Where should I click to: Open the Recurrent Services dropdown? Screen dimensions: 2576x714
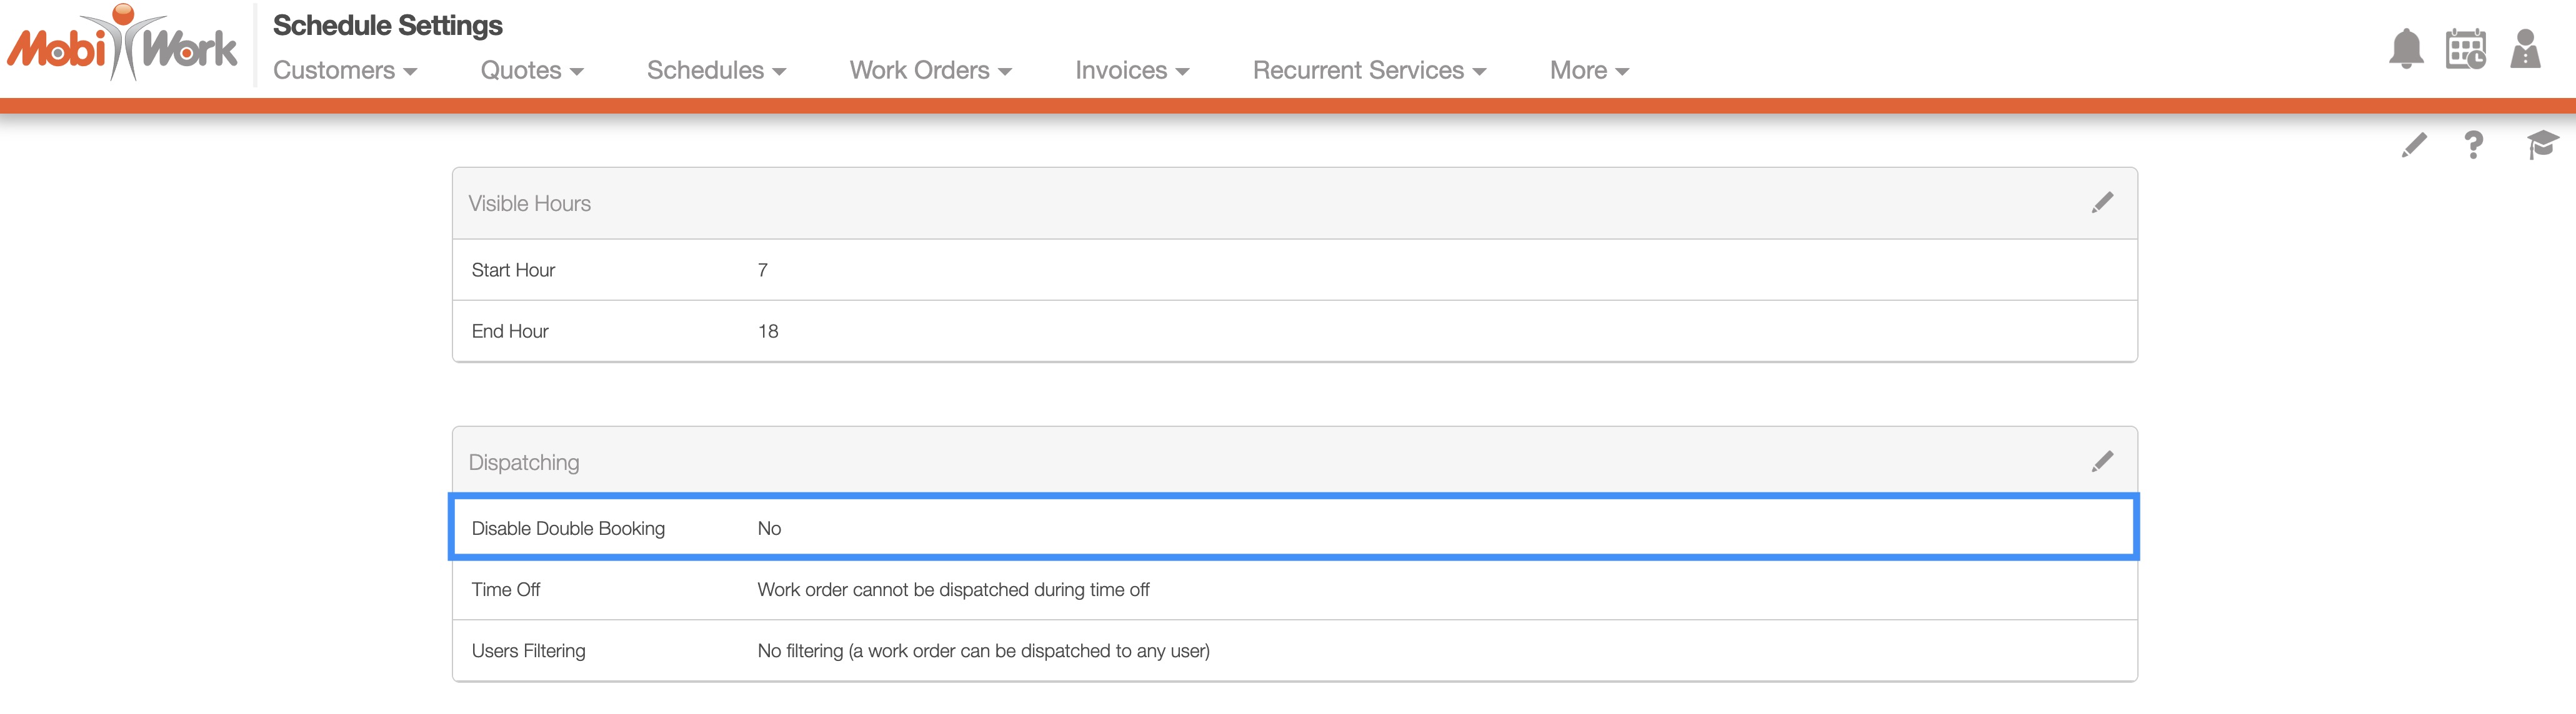(x=1368, y=71)
